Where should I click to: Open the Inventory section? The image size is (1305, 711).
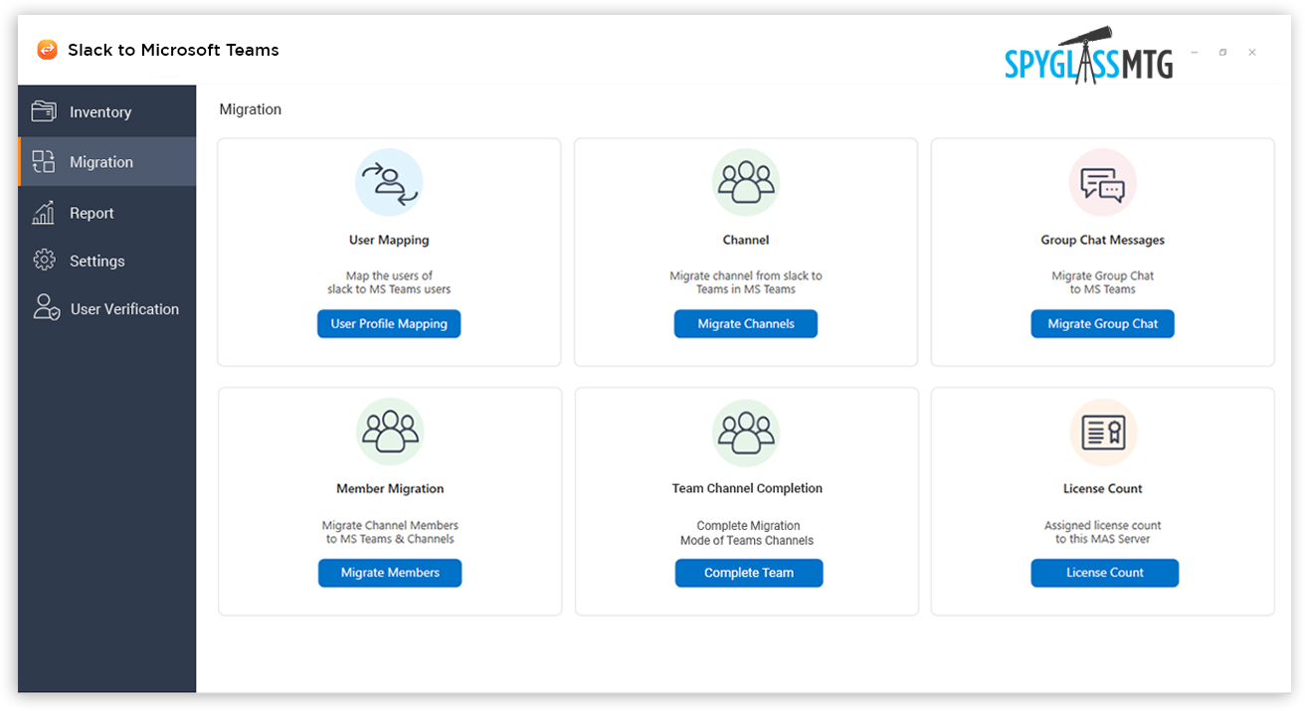tap(99, 112)
